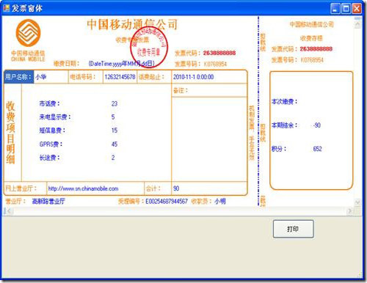Screen dimensions: 367x283
Task: Click the 缴费日期 DateTime format field
Action: click(x=122, y=64)
